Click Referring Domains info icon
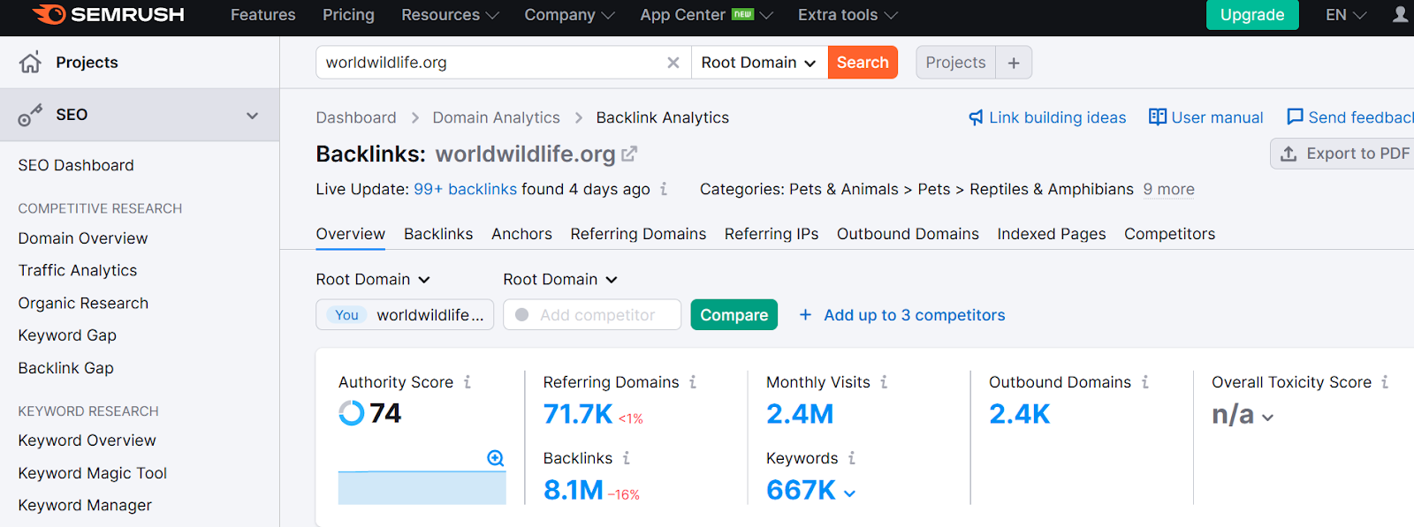Viewport: 1414px width, 527px height. [x=693, y=382]
